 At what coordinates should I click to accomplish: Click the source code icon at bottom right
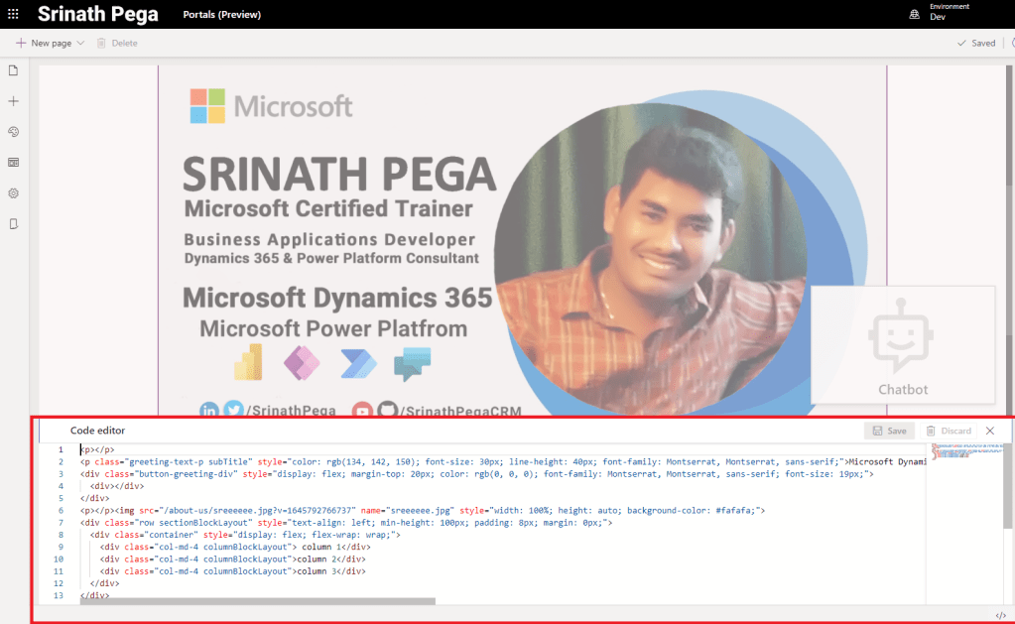1000,615
